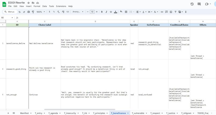Toggle bold formatting
This screenshot has width=216, height=115.
coord(102,12)
